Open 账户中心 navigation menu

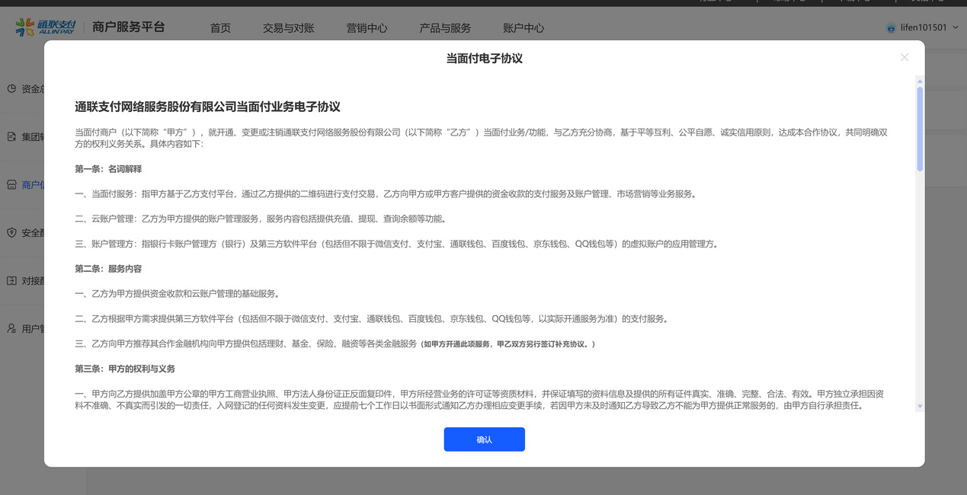point(524,28)
